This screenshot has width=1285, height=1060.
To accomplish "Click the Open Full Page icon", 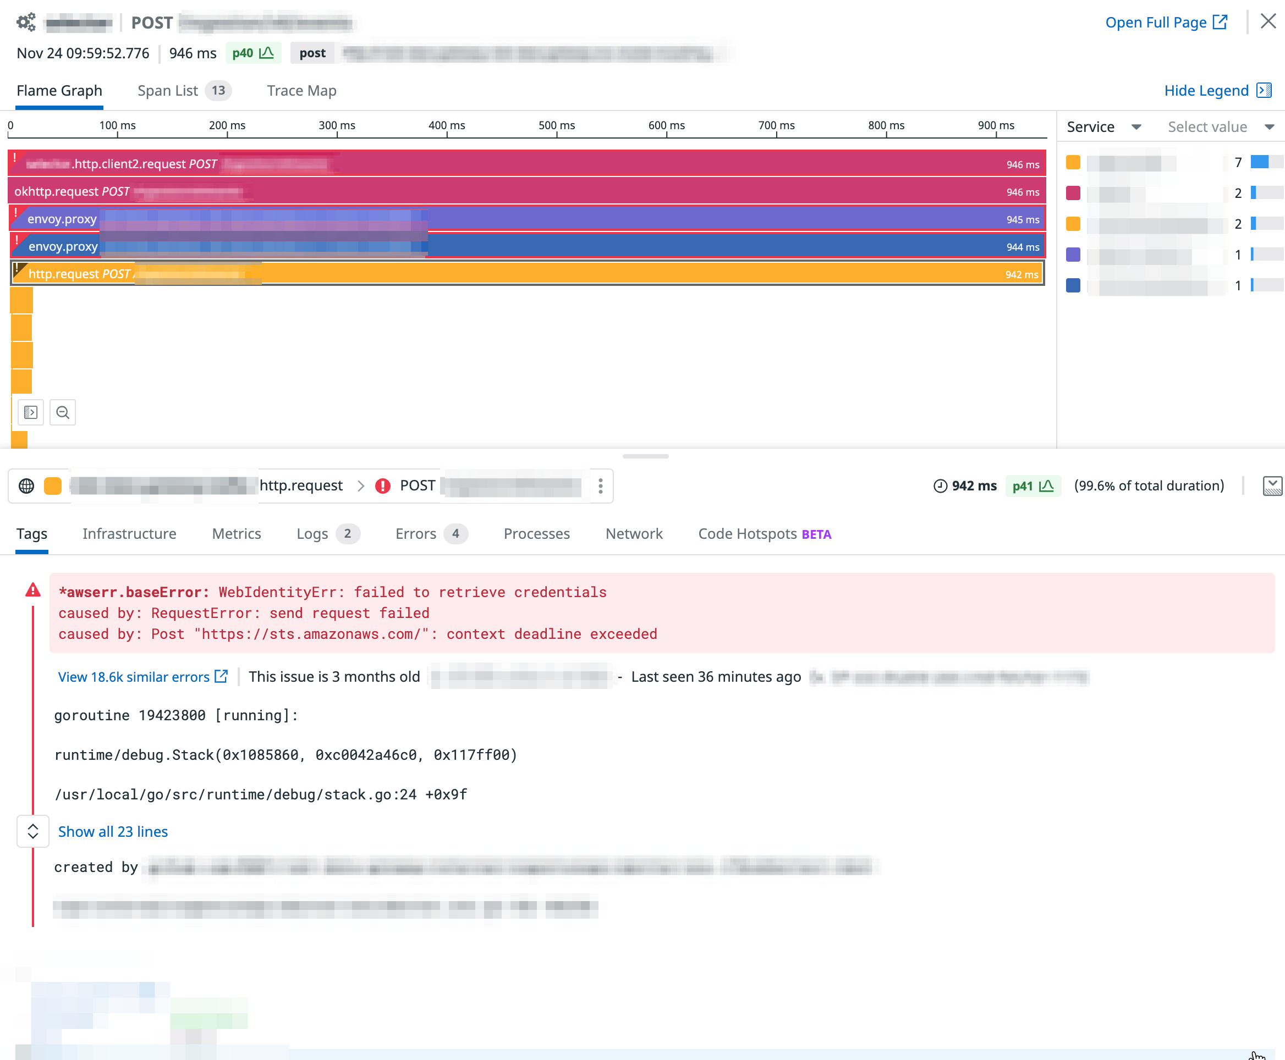I will [x=1220, y=21].
